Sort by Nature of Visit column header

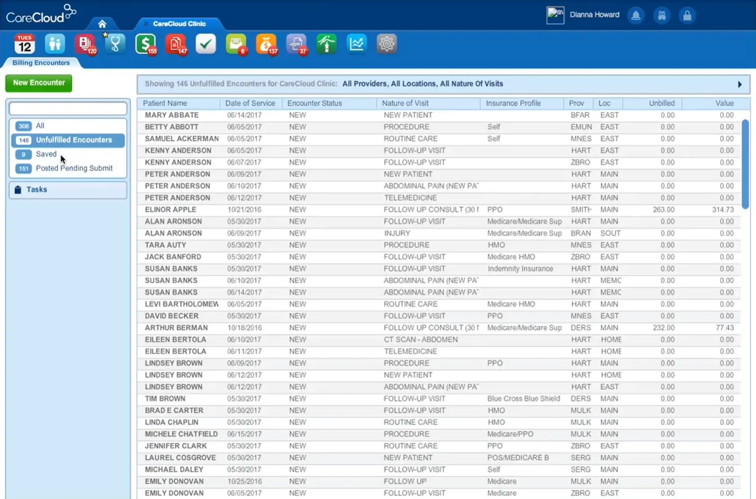click(428, 103)
